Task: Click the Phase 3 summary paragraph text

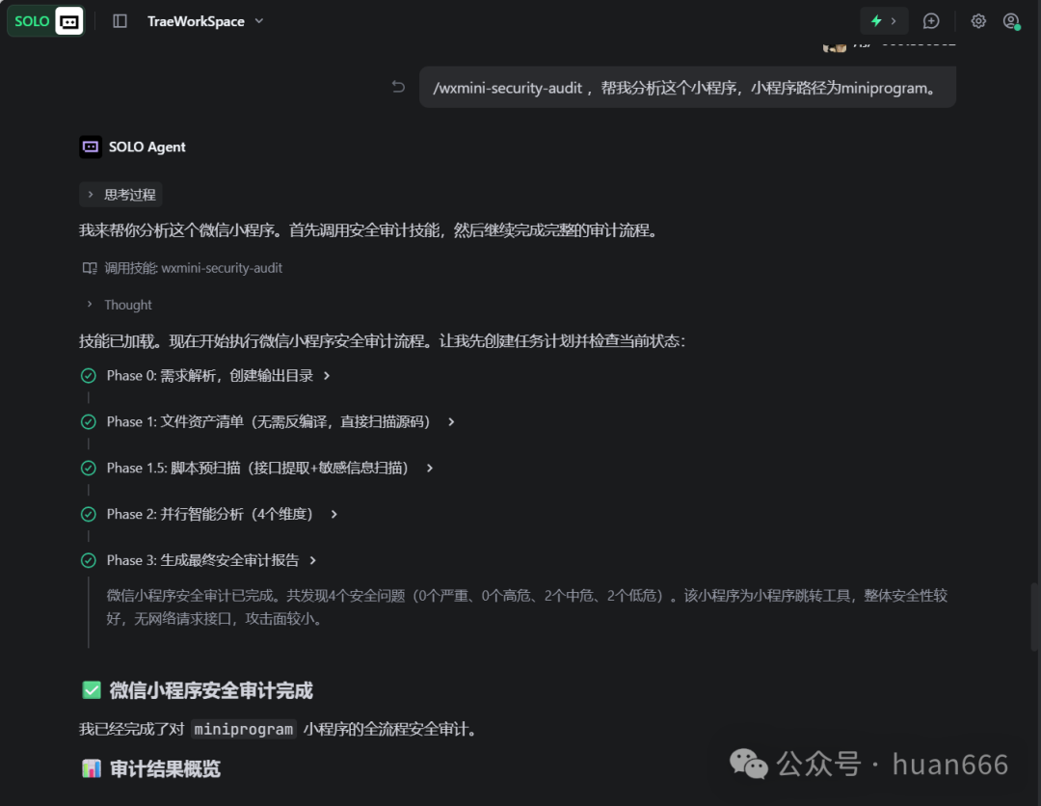Action: coord(526,606)
